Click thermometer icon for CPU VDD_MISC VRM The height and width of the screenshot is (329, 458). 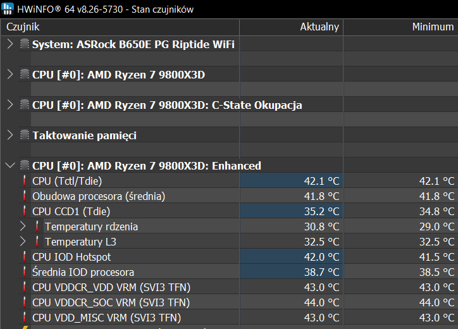point(25,318)
